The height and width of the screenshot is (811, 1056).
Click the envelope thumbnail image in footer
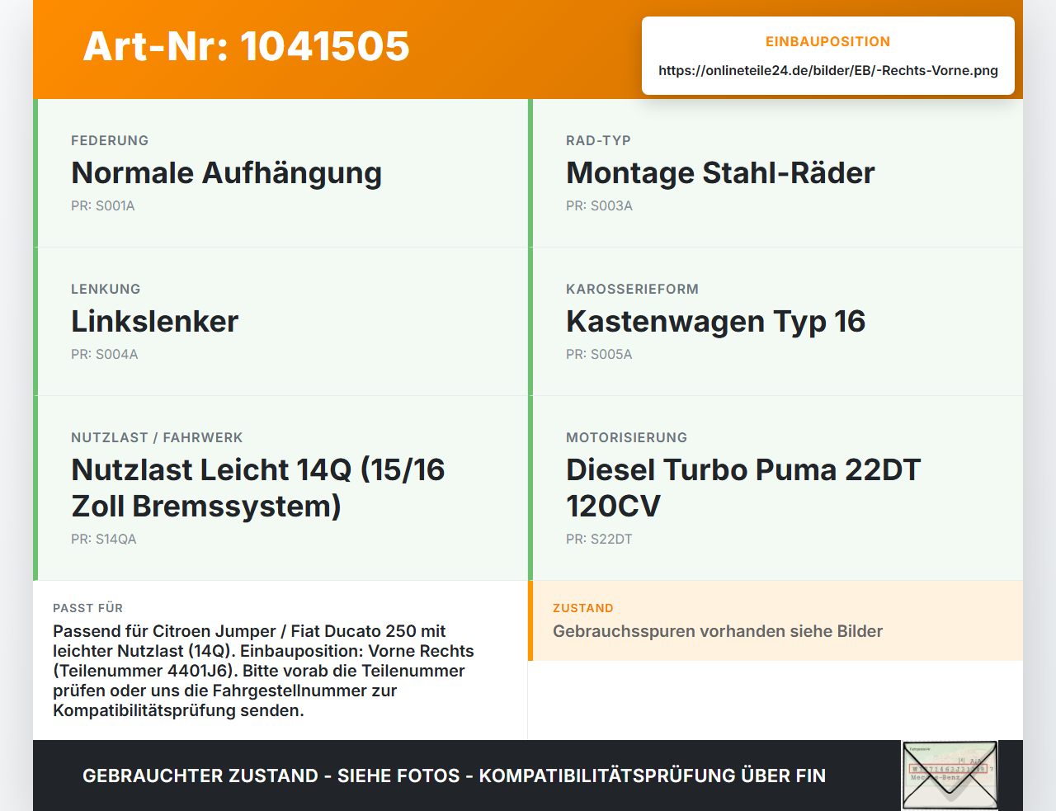(x=950, y=775)
